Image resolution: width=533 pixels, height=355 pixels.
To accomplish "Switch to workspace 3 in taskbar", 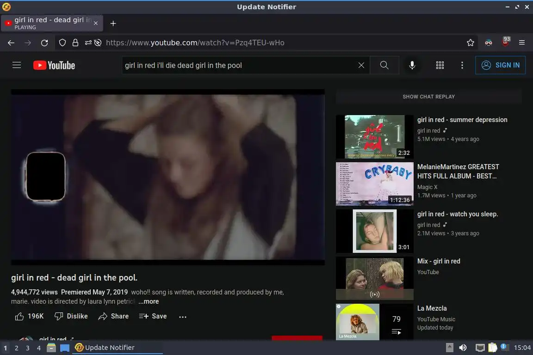I will pos(28,348).
